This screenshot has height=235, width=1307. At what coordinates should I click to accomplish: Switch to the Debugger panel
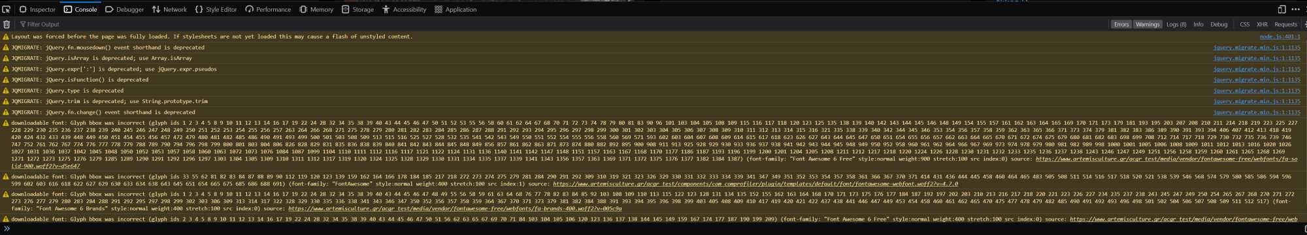point(125,9)
